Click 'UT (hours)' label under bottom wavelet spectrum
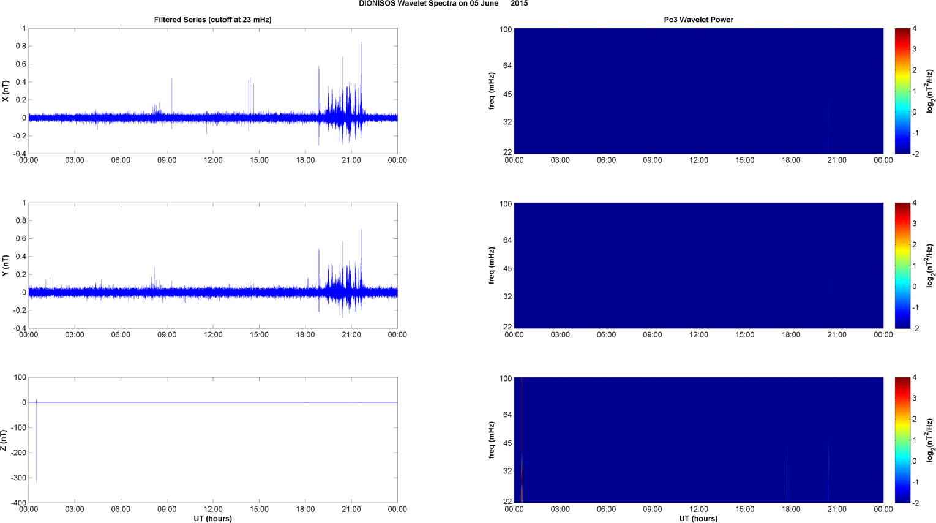Image resolution: width=936 pixels, height=523 pixels. click(x=698, y=519)
